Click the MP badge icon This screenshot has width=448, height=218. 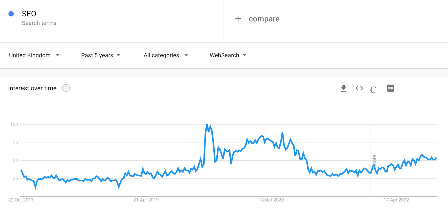390,88
